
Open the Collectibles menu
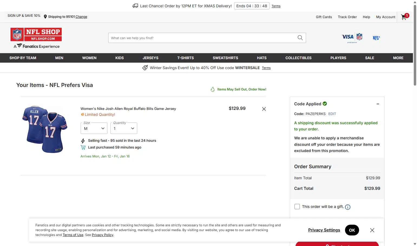click(298, 58)
